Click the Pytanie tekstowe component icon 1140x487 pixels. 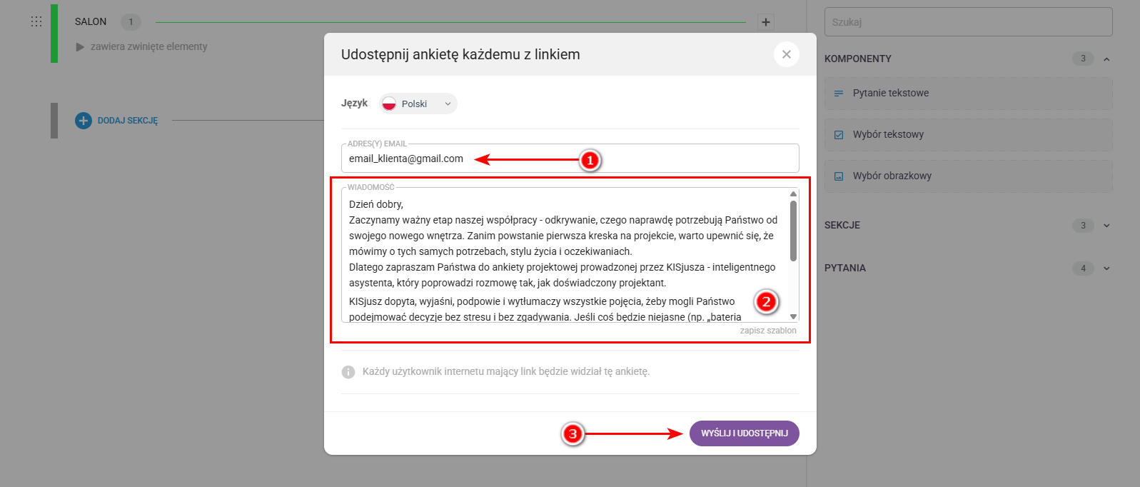839,94
